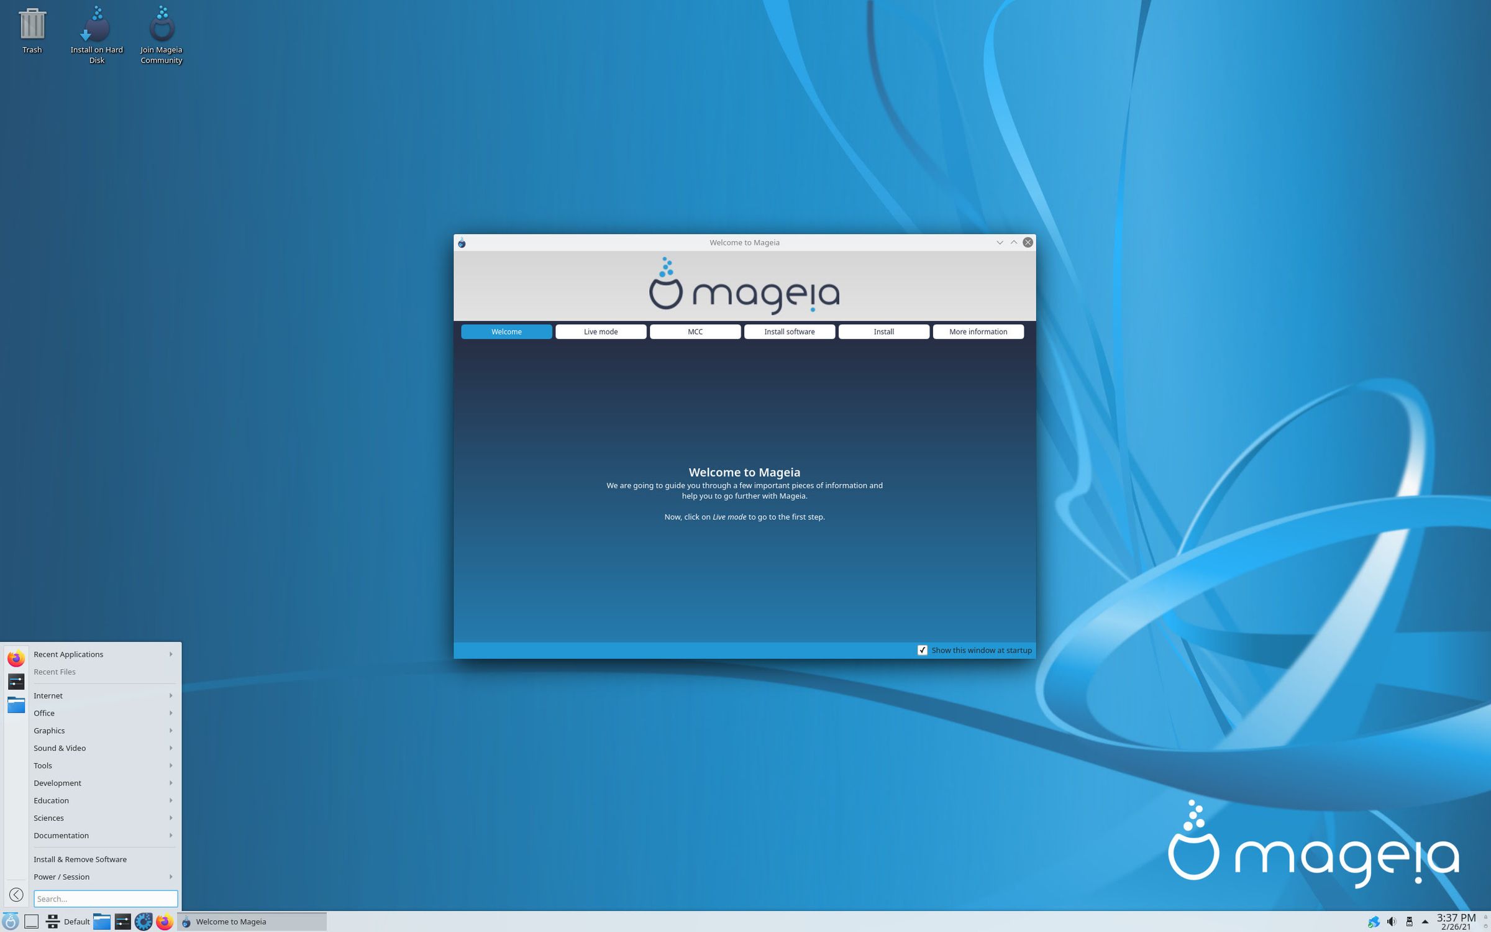Open the Power / Session menu entry

pyautogui.click(x=61, y=877)
